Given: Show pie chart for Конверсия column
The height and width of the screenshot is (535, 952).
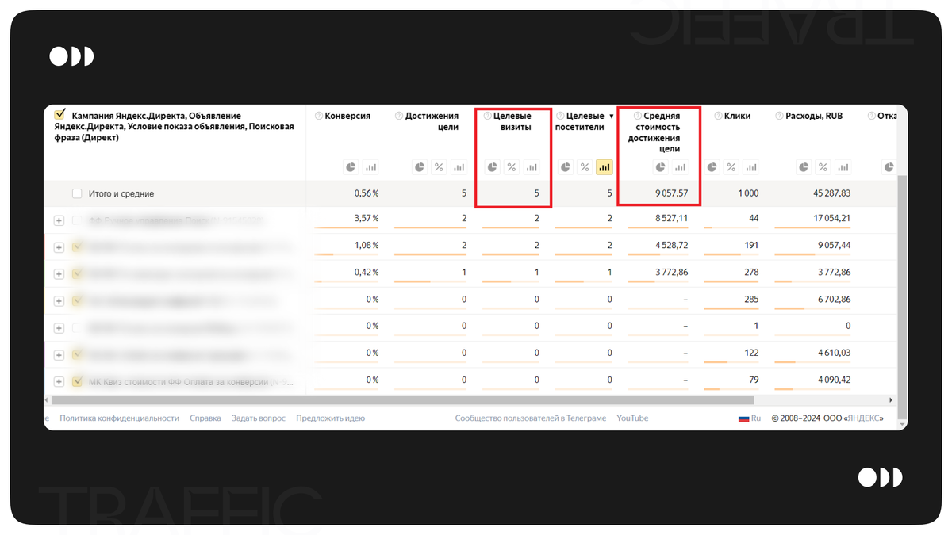Looking at the screenshot, I should pyautogui.click(x=351, y=167).
